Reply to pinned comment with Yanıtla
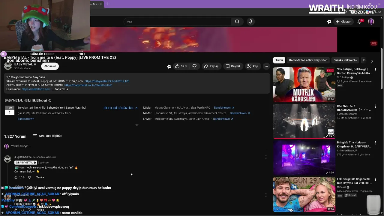384x216 pixels. (40, 177)
